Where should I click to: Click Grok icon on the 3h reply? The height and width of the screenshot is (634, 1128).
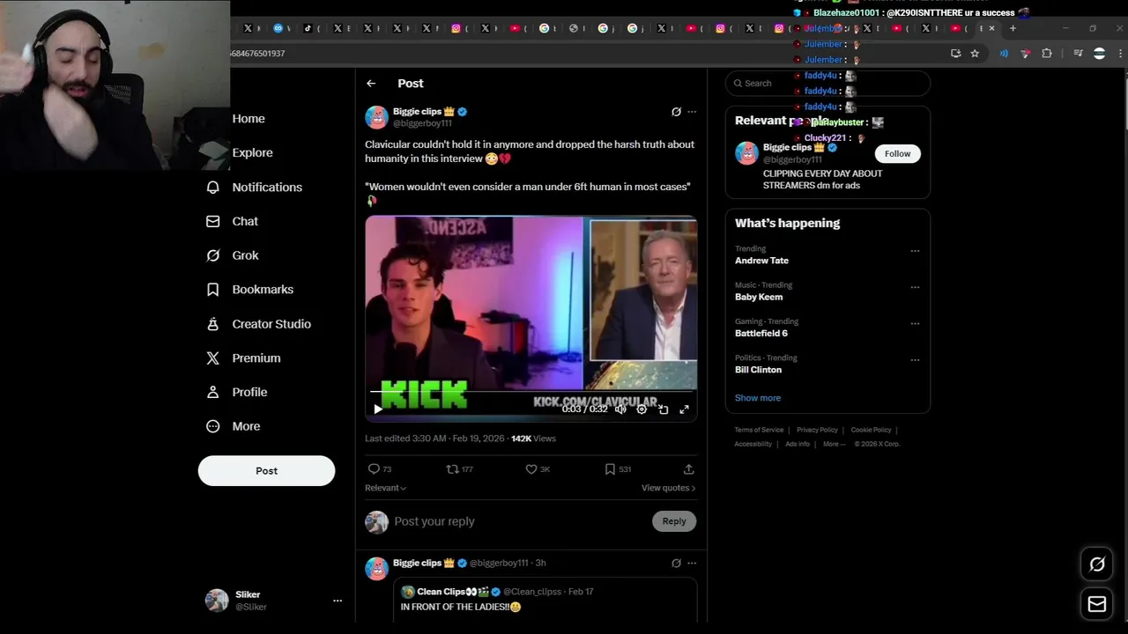[x=676, y=564]
